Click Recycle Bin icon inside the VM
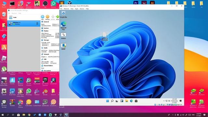208x117 pixels. (63, 14)
